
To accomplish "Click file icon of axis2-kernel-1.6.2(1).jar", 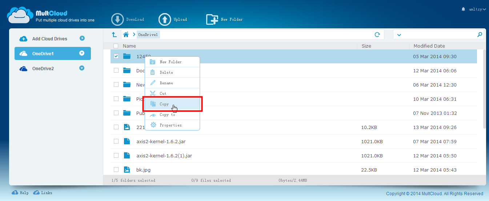I will (127, 156).
